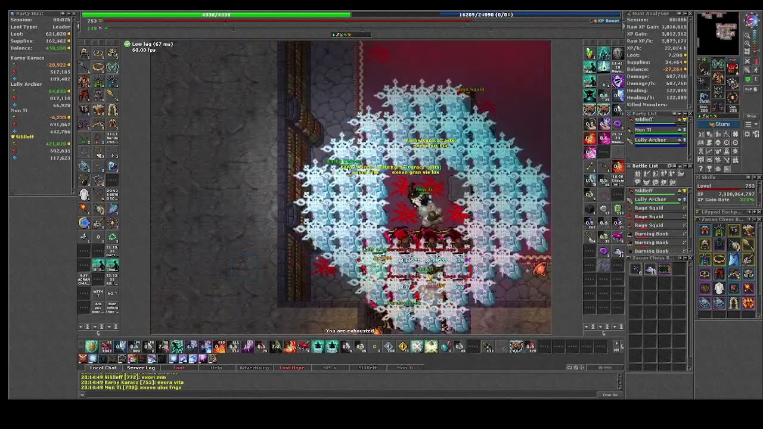763x429 pixels.
Task: Select the flaming orange item in Chess Box
Action: tap(749, 303)
